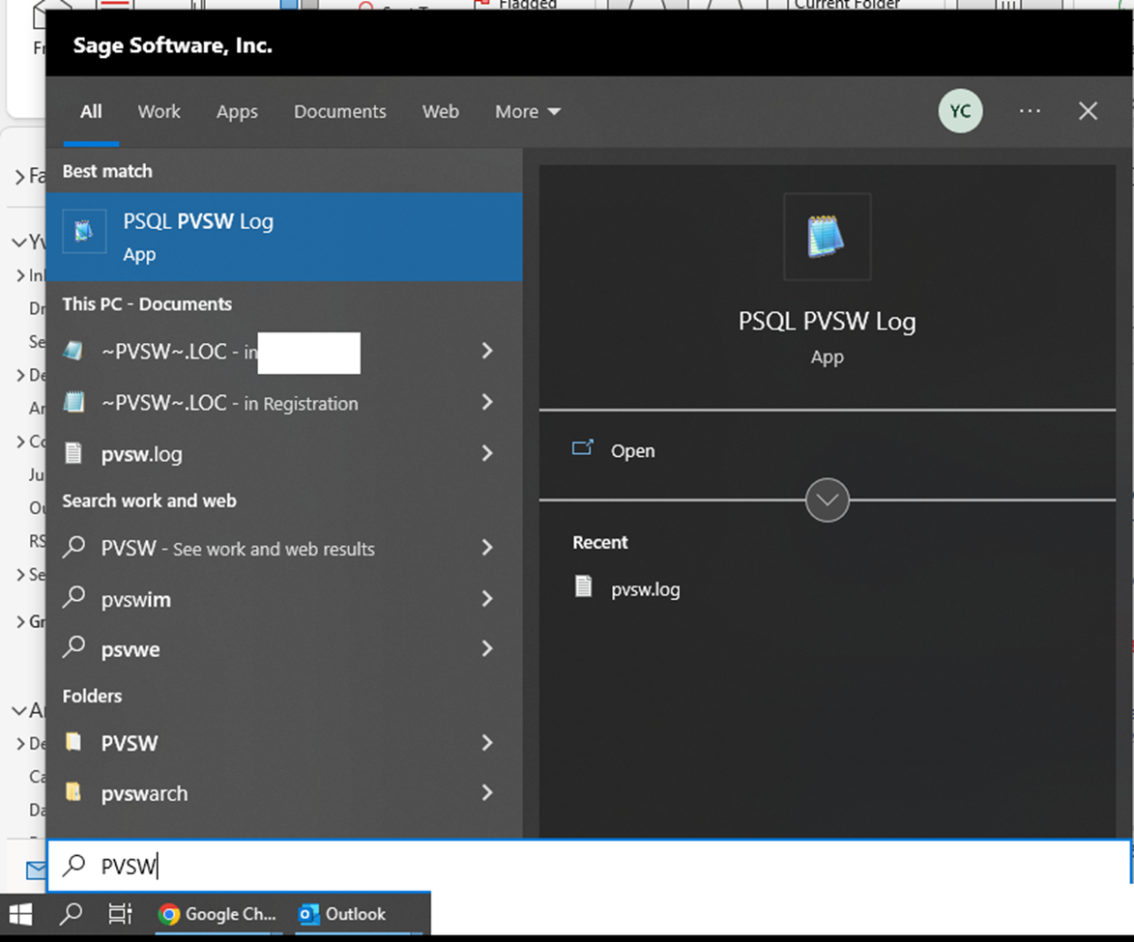Open the pvswarch folder result
This screenshot has width=1134, height=942.
point(143,793)
